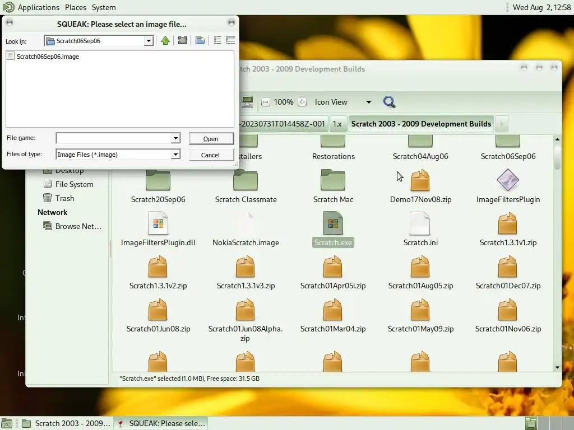Select Scratch01Jun08Alpha.zip archive
This screenshot has height=430, width=574.
pos(246,321)
